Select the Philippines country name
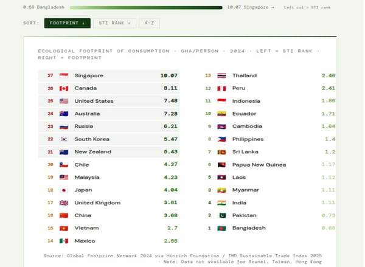The height and width of the screenshot is (267, 365). click(248, 139)
